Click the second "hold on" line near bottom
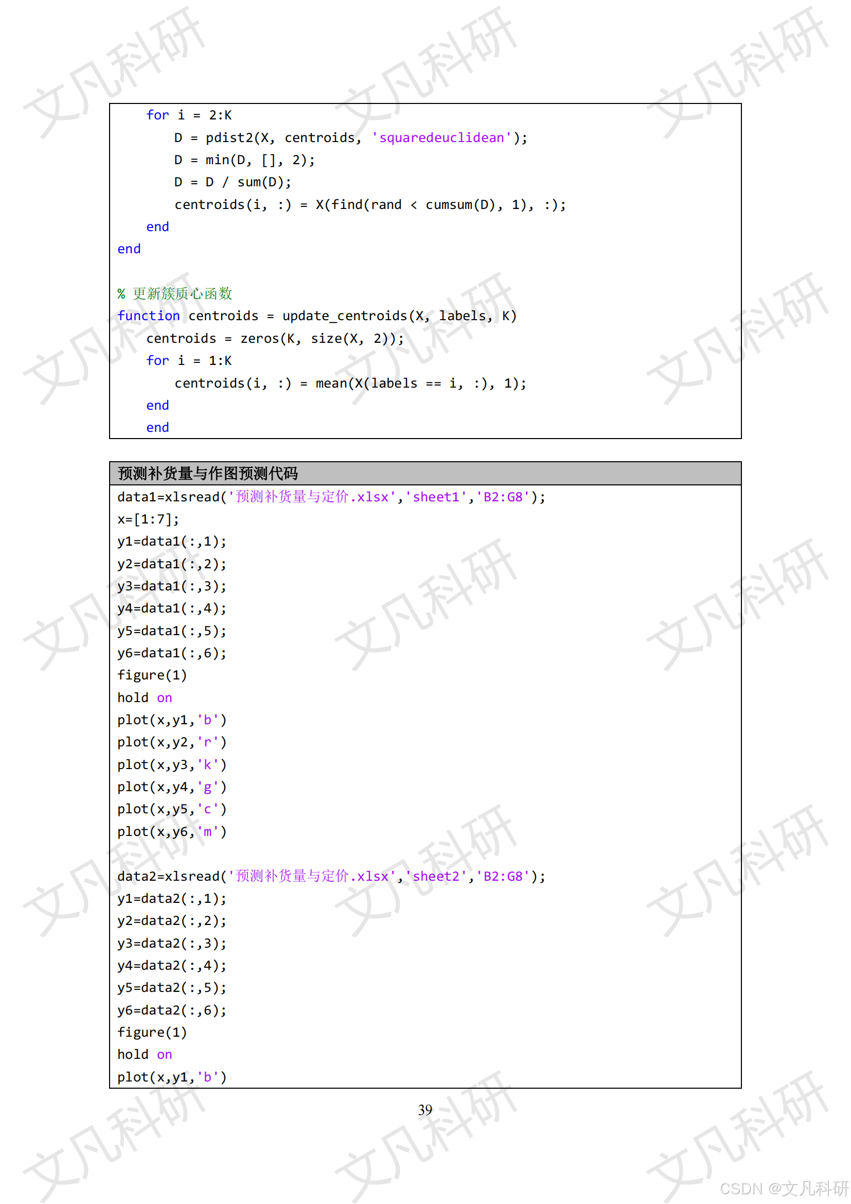The height and width of the screenshot is (1204, 851). click(145, 1055)
